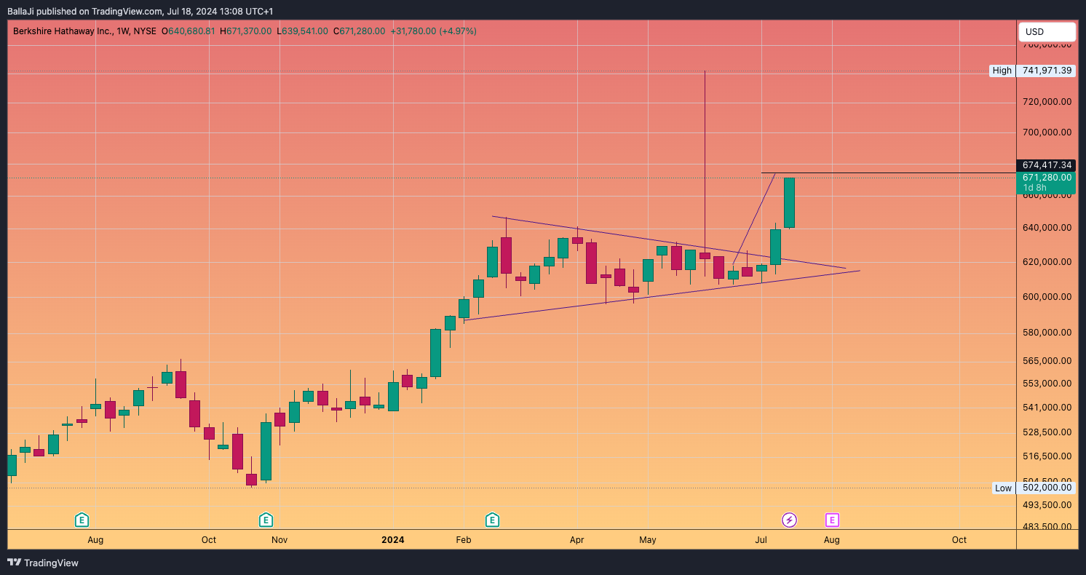
Task: Click the 674,417.34 horizontal line price label
Action: 1046,165
